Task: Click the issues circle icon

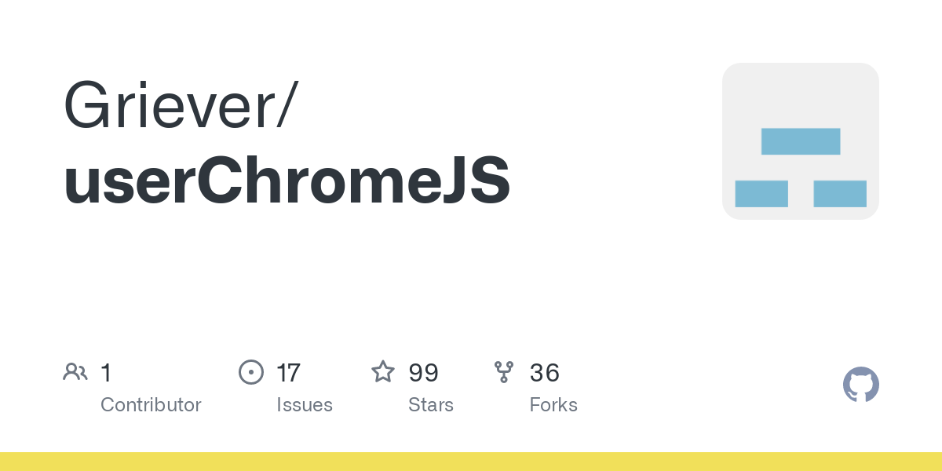Action: click(x=250, y=372)
